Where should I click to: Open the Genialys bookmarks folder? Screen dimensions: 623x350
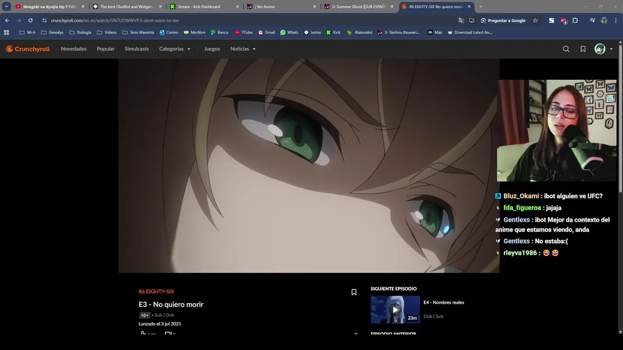(52, 33)
